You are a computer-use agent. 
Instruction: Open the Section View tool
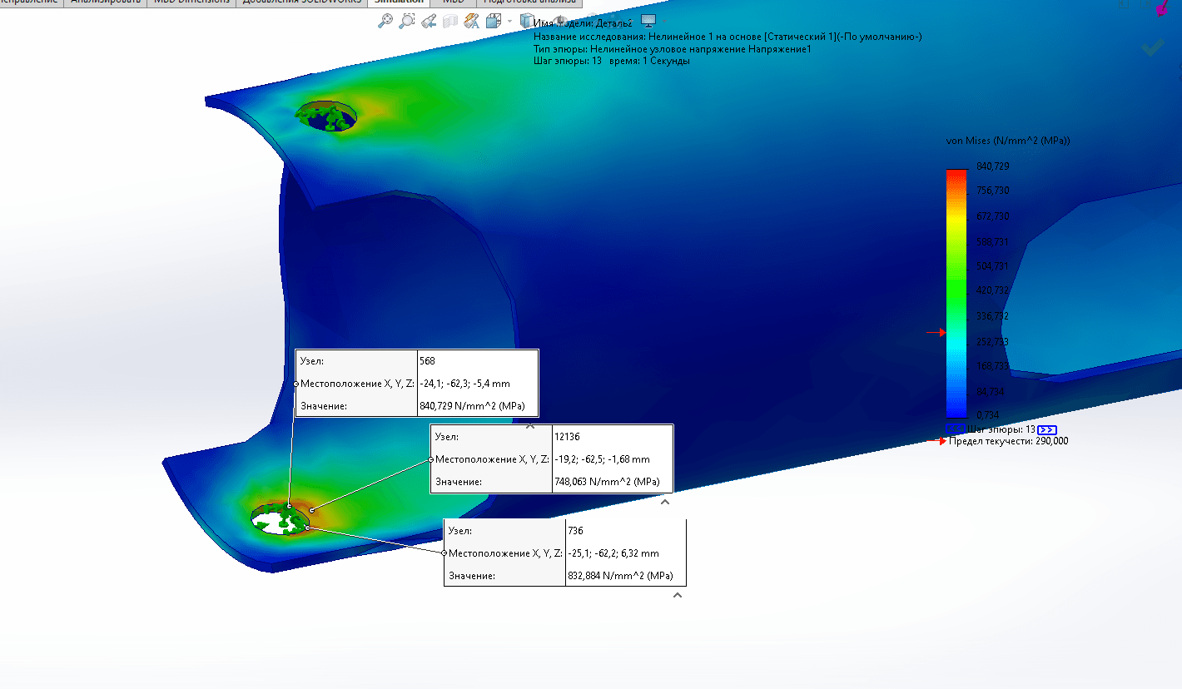(450, 22)
